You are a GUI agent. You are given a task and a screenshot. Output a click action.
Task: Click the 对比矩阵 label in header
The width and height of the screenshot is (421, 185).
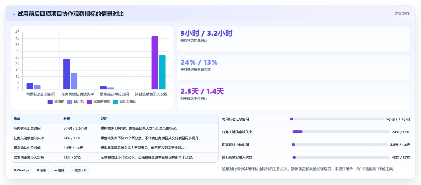402,14
